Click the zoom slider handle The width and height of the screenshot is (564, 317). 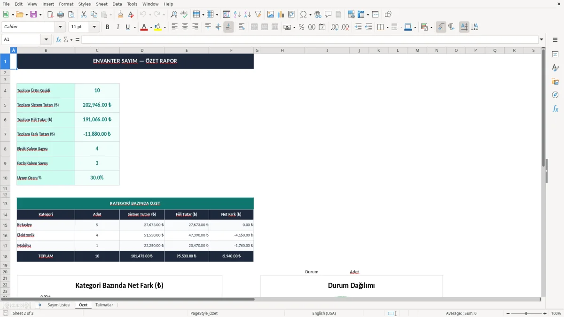tap(526, 313)
